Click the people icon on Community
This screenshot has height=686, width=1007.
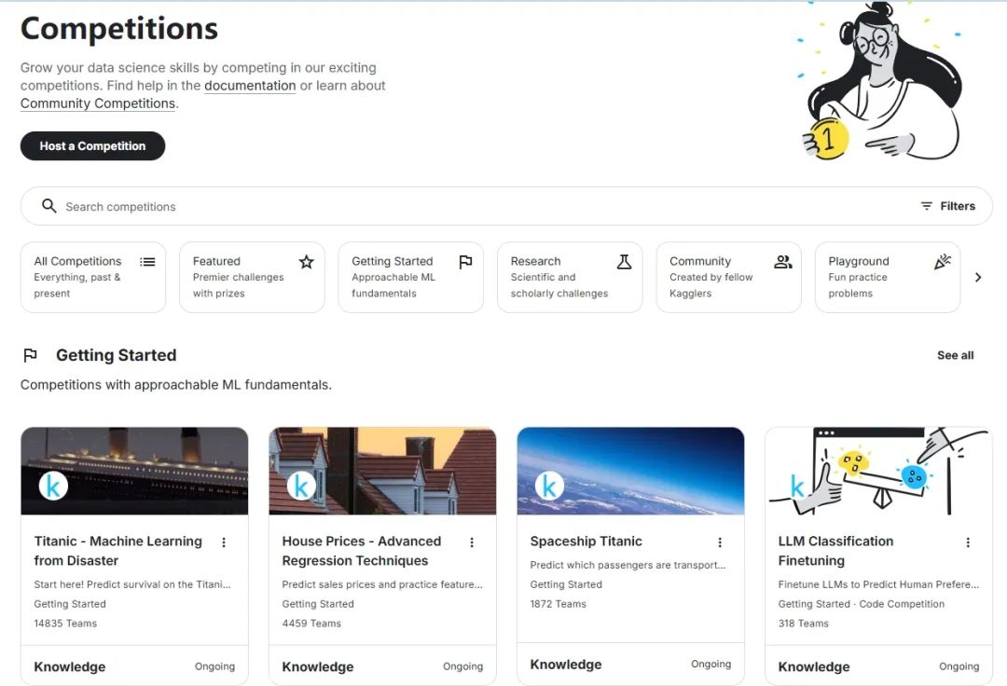[783, 262]
